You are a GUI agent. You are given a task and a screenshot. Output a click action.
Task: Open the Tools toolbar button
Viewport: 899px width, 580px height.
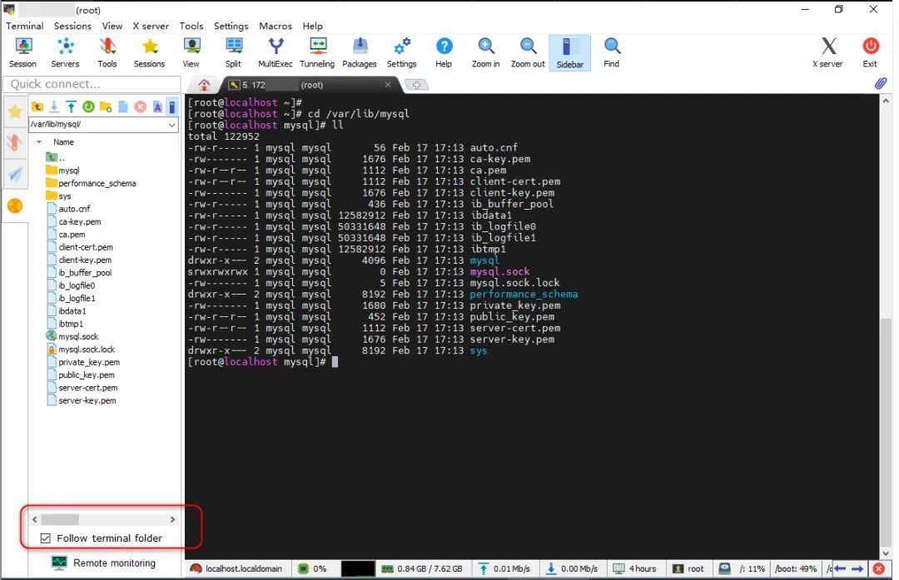pyautogui.click(x=107, y=52)
